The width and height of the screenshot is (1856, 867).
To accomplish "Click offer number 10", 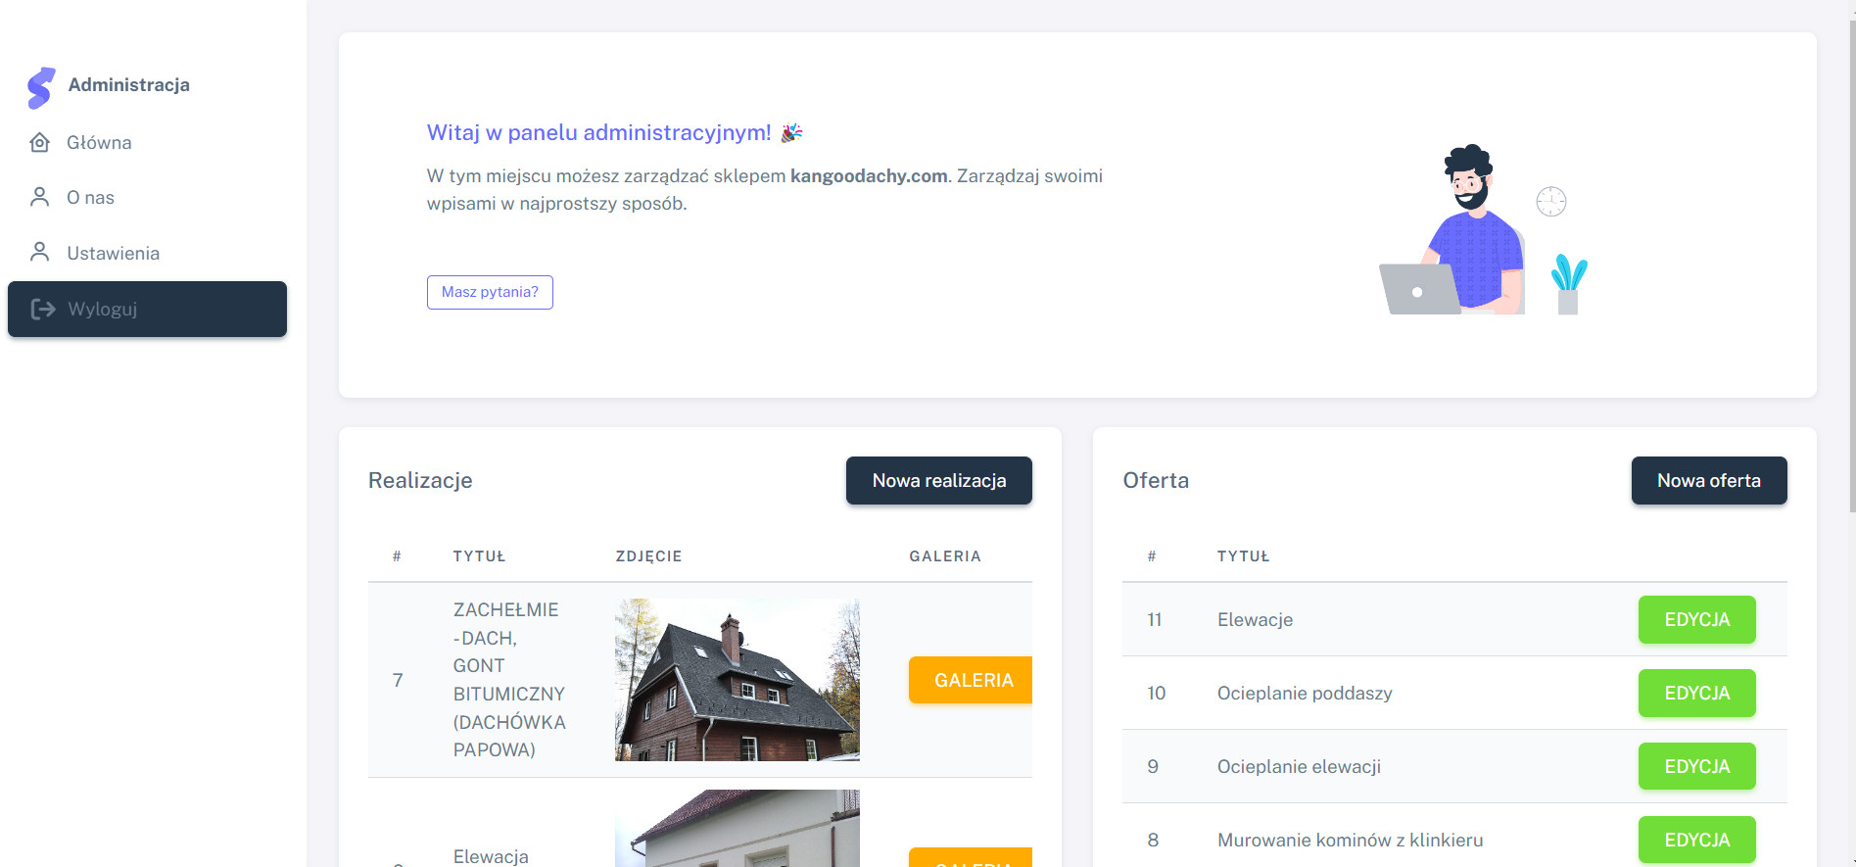I will coord(1156,693).
